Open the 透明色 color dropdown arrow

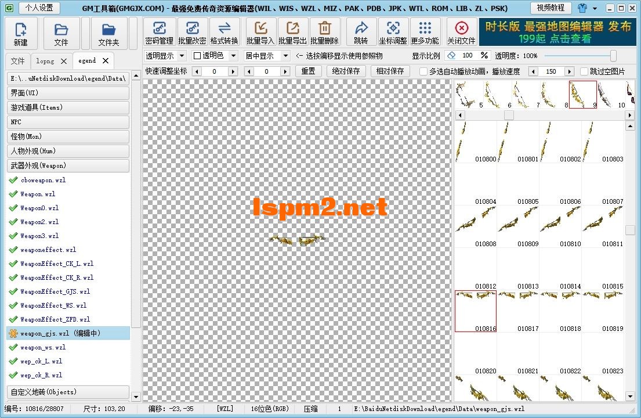[233, 56]
